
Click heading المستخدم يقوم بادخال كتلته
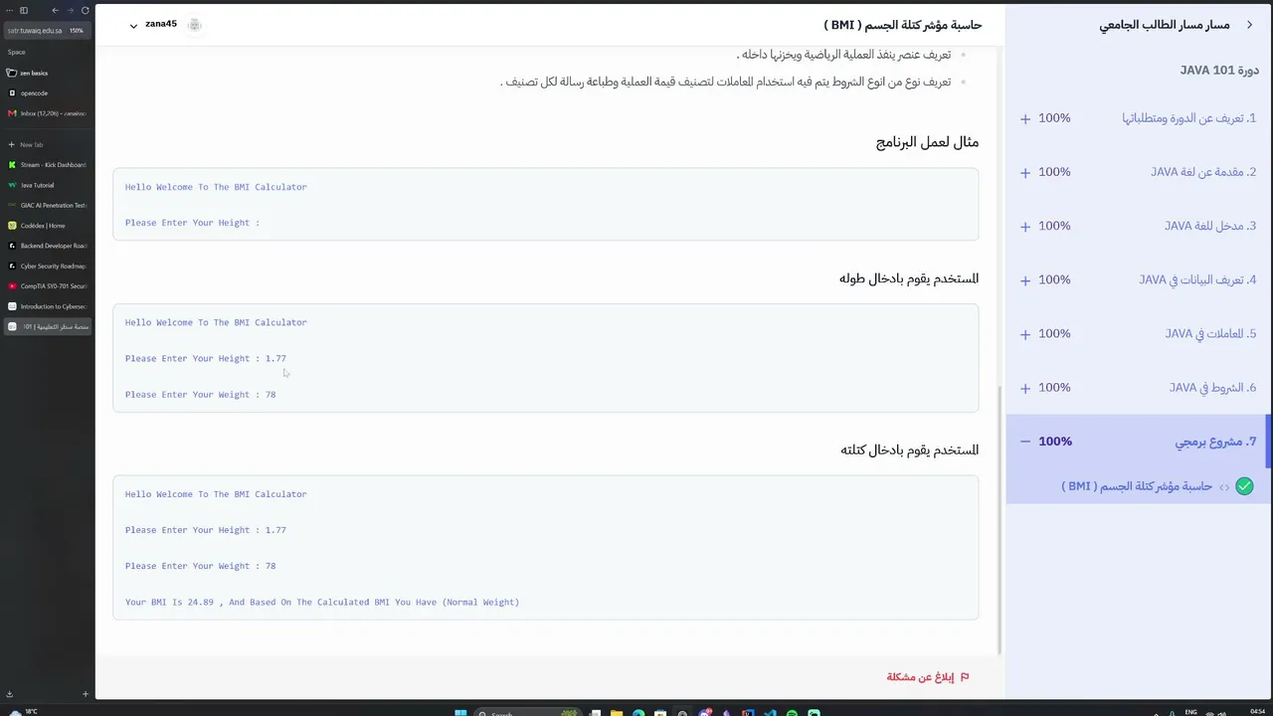click(909, 450)
